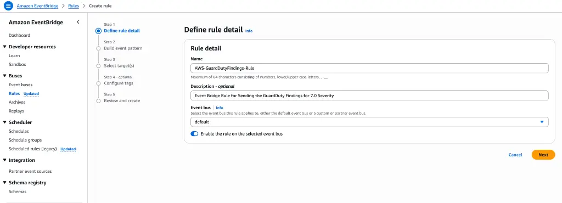The width and height of the screenshot is (562, 203).
Task: Open Replays in the sidebar
Action: click(16, 111)
